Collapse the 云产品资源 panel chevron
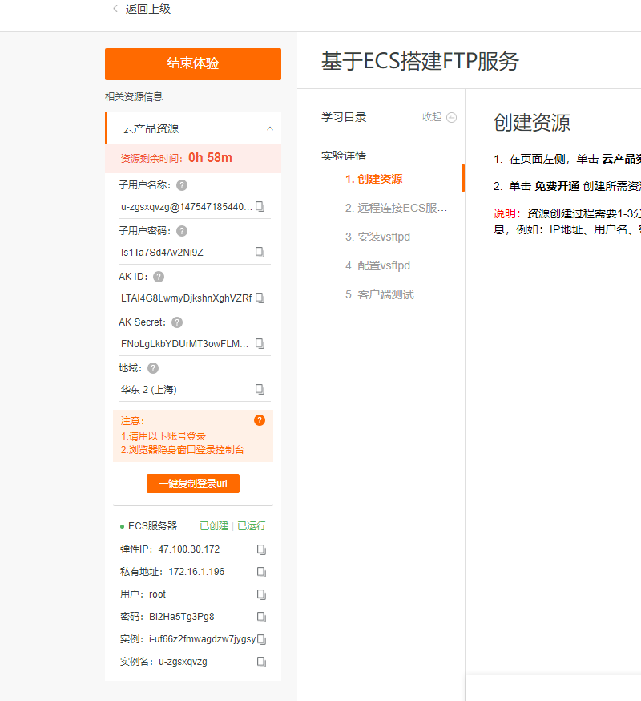This screenshot has height=701, width=641. [269, 128]
